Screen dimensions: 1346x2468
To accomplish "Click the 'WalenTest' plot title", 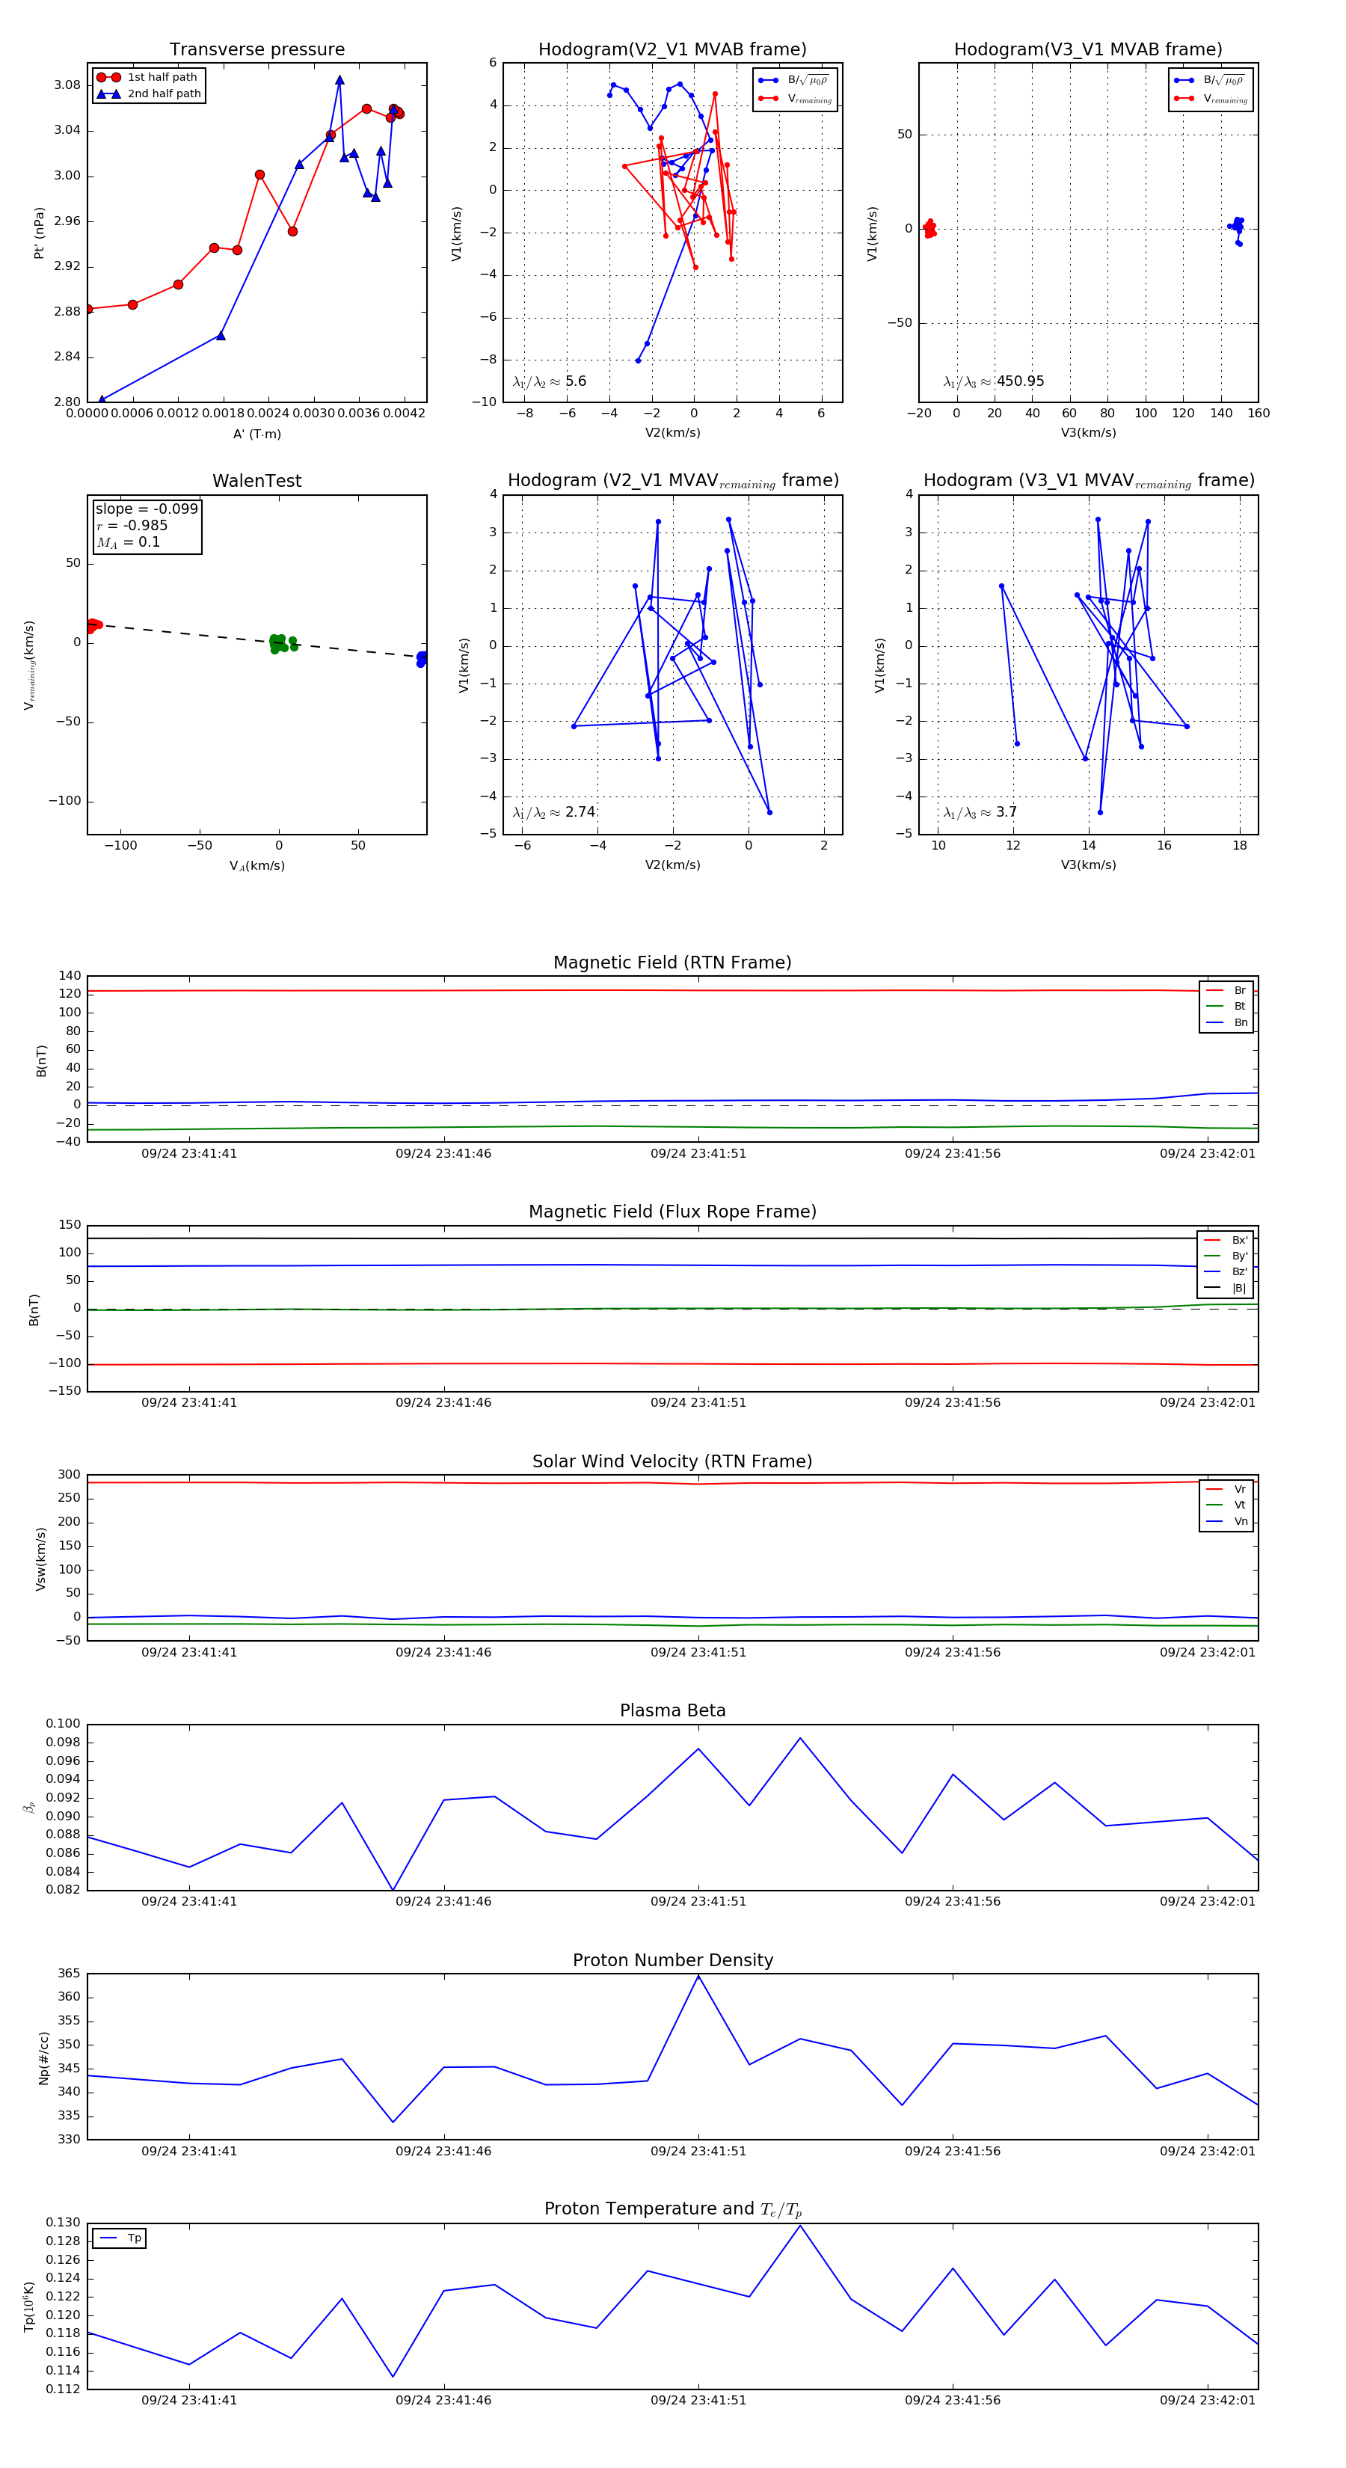I will click(x=256, y=481).
